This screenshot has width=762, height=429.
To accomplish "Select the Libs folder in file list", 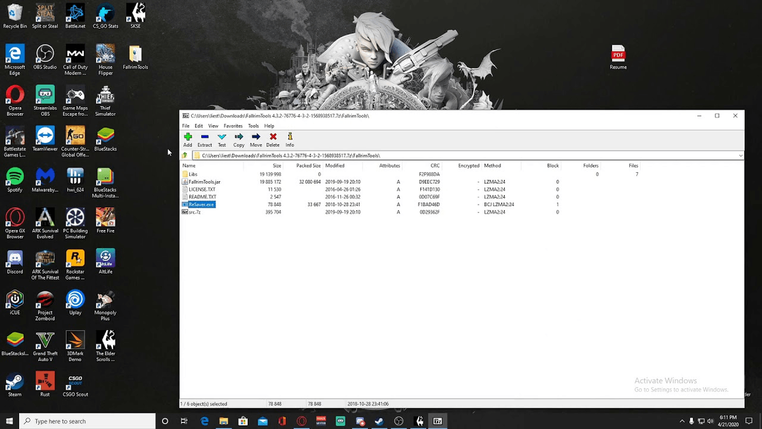I will [193, 174].
